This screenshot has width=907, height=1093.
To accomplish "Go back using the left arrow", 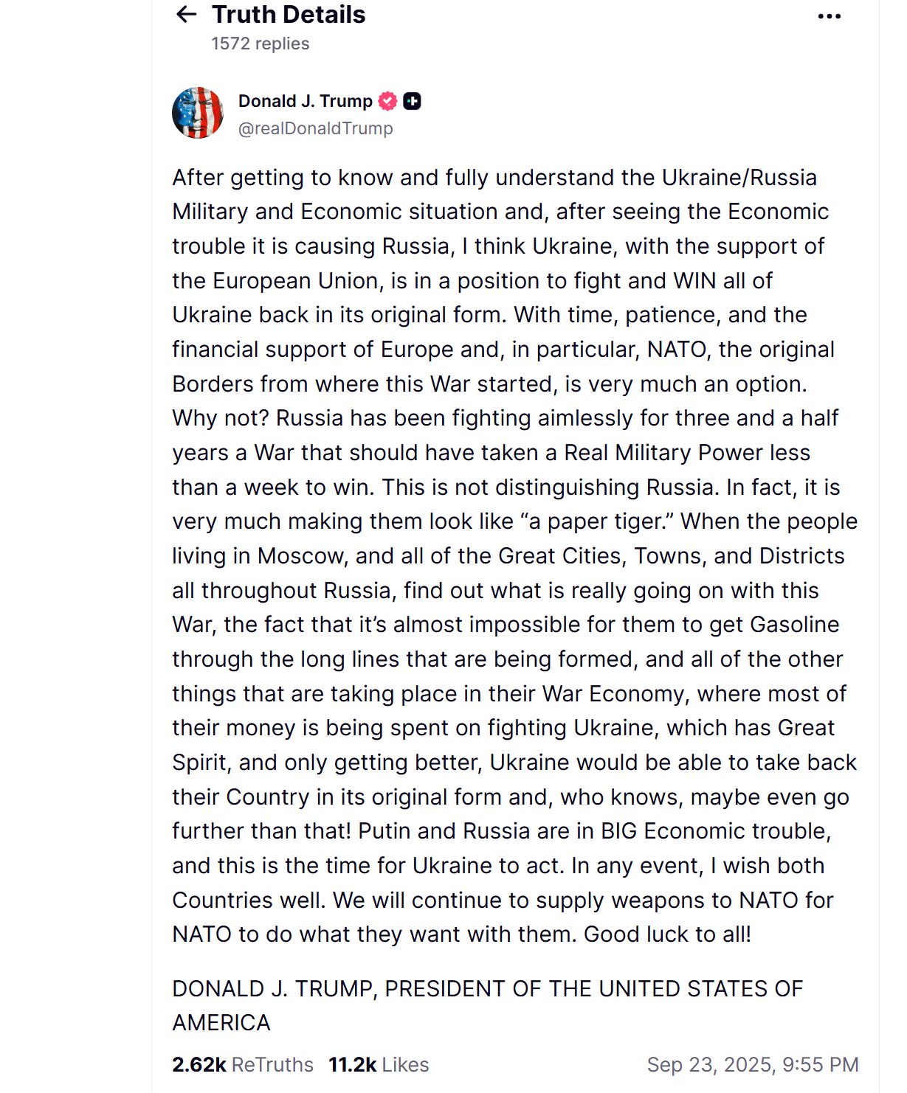I will pos(186,15).
